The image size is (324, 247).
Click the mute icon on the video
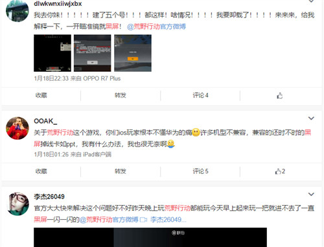(x=178, y=233)
